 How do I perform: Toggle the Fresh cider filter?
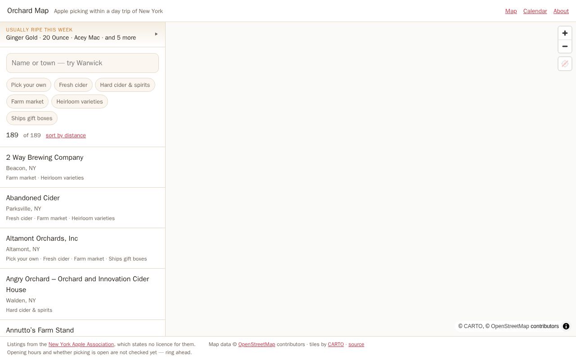coord(73,85)
